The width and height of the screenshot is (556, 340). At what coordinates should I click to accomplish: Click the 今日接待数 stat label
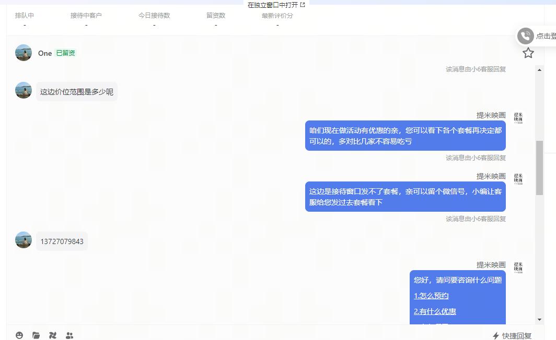coord(154,16)
